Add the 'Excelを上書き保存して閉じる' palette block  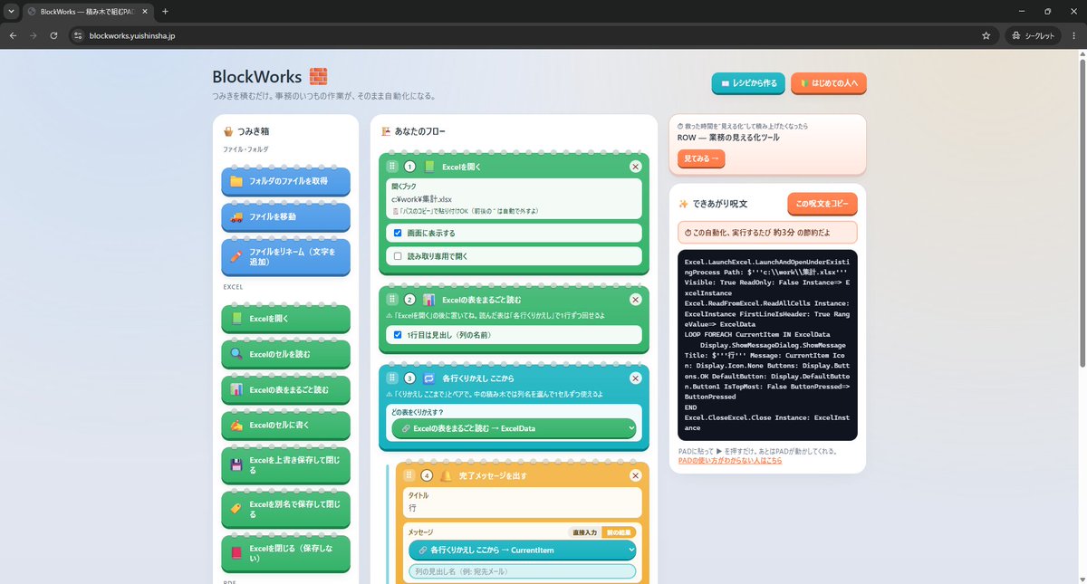pyautogui.click(x=286, y=465)
